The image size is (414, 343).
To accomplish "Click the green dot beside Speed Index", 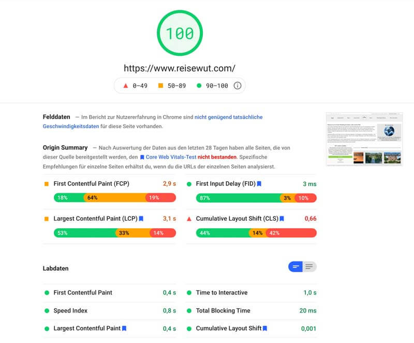I will tap(47, 310).
